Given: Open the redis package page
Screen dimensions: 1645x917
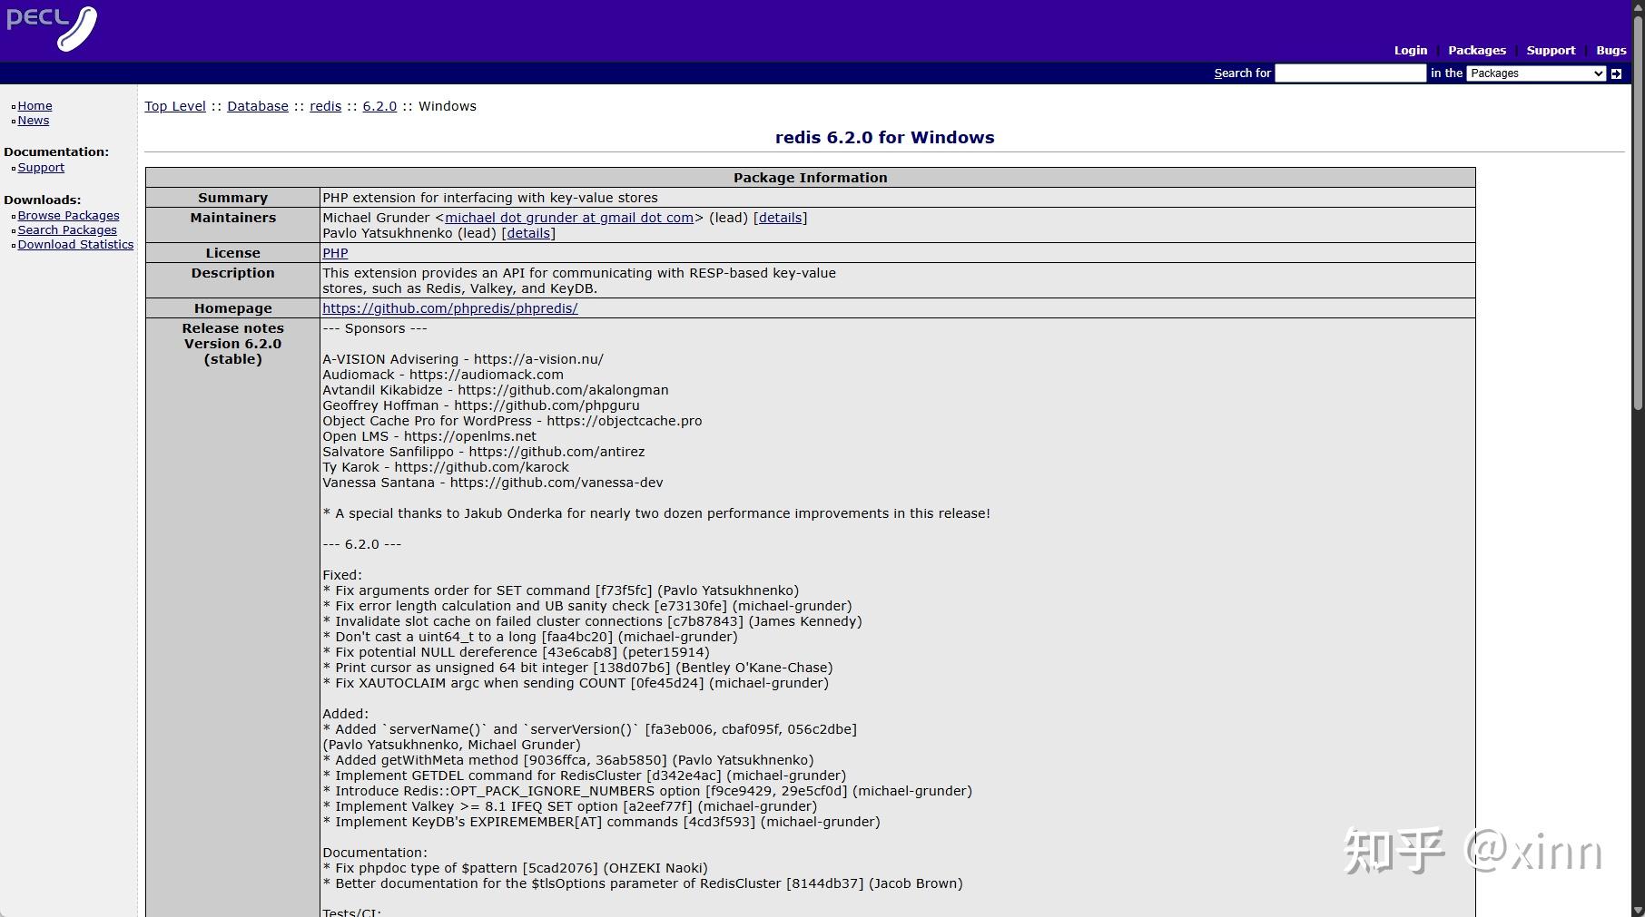Looking at the screenshot, I should coord(325,106).
